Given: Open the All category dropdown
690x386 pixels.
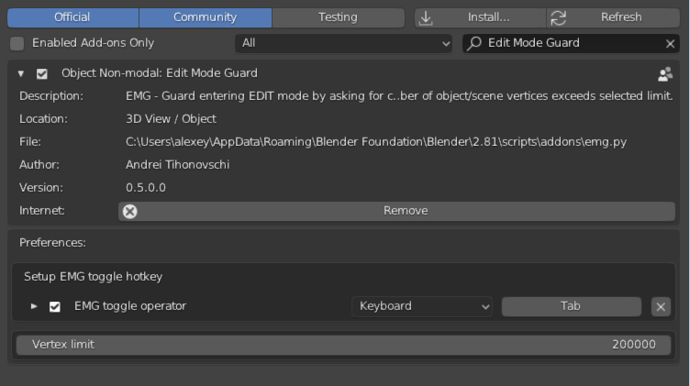Looking at the screenshot, I should point(345,43).
